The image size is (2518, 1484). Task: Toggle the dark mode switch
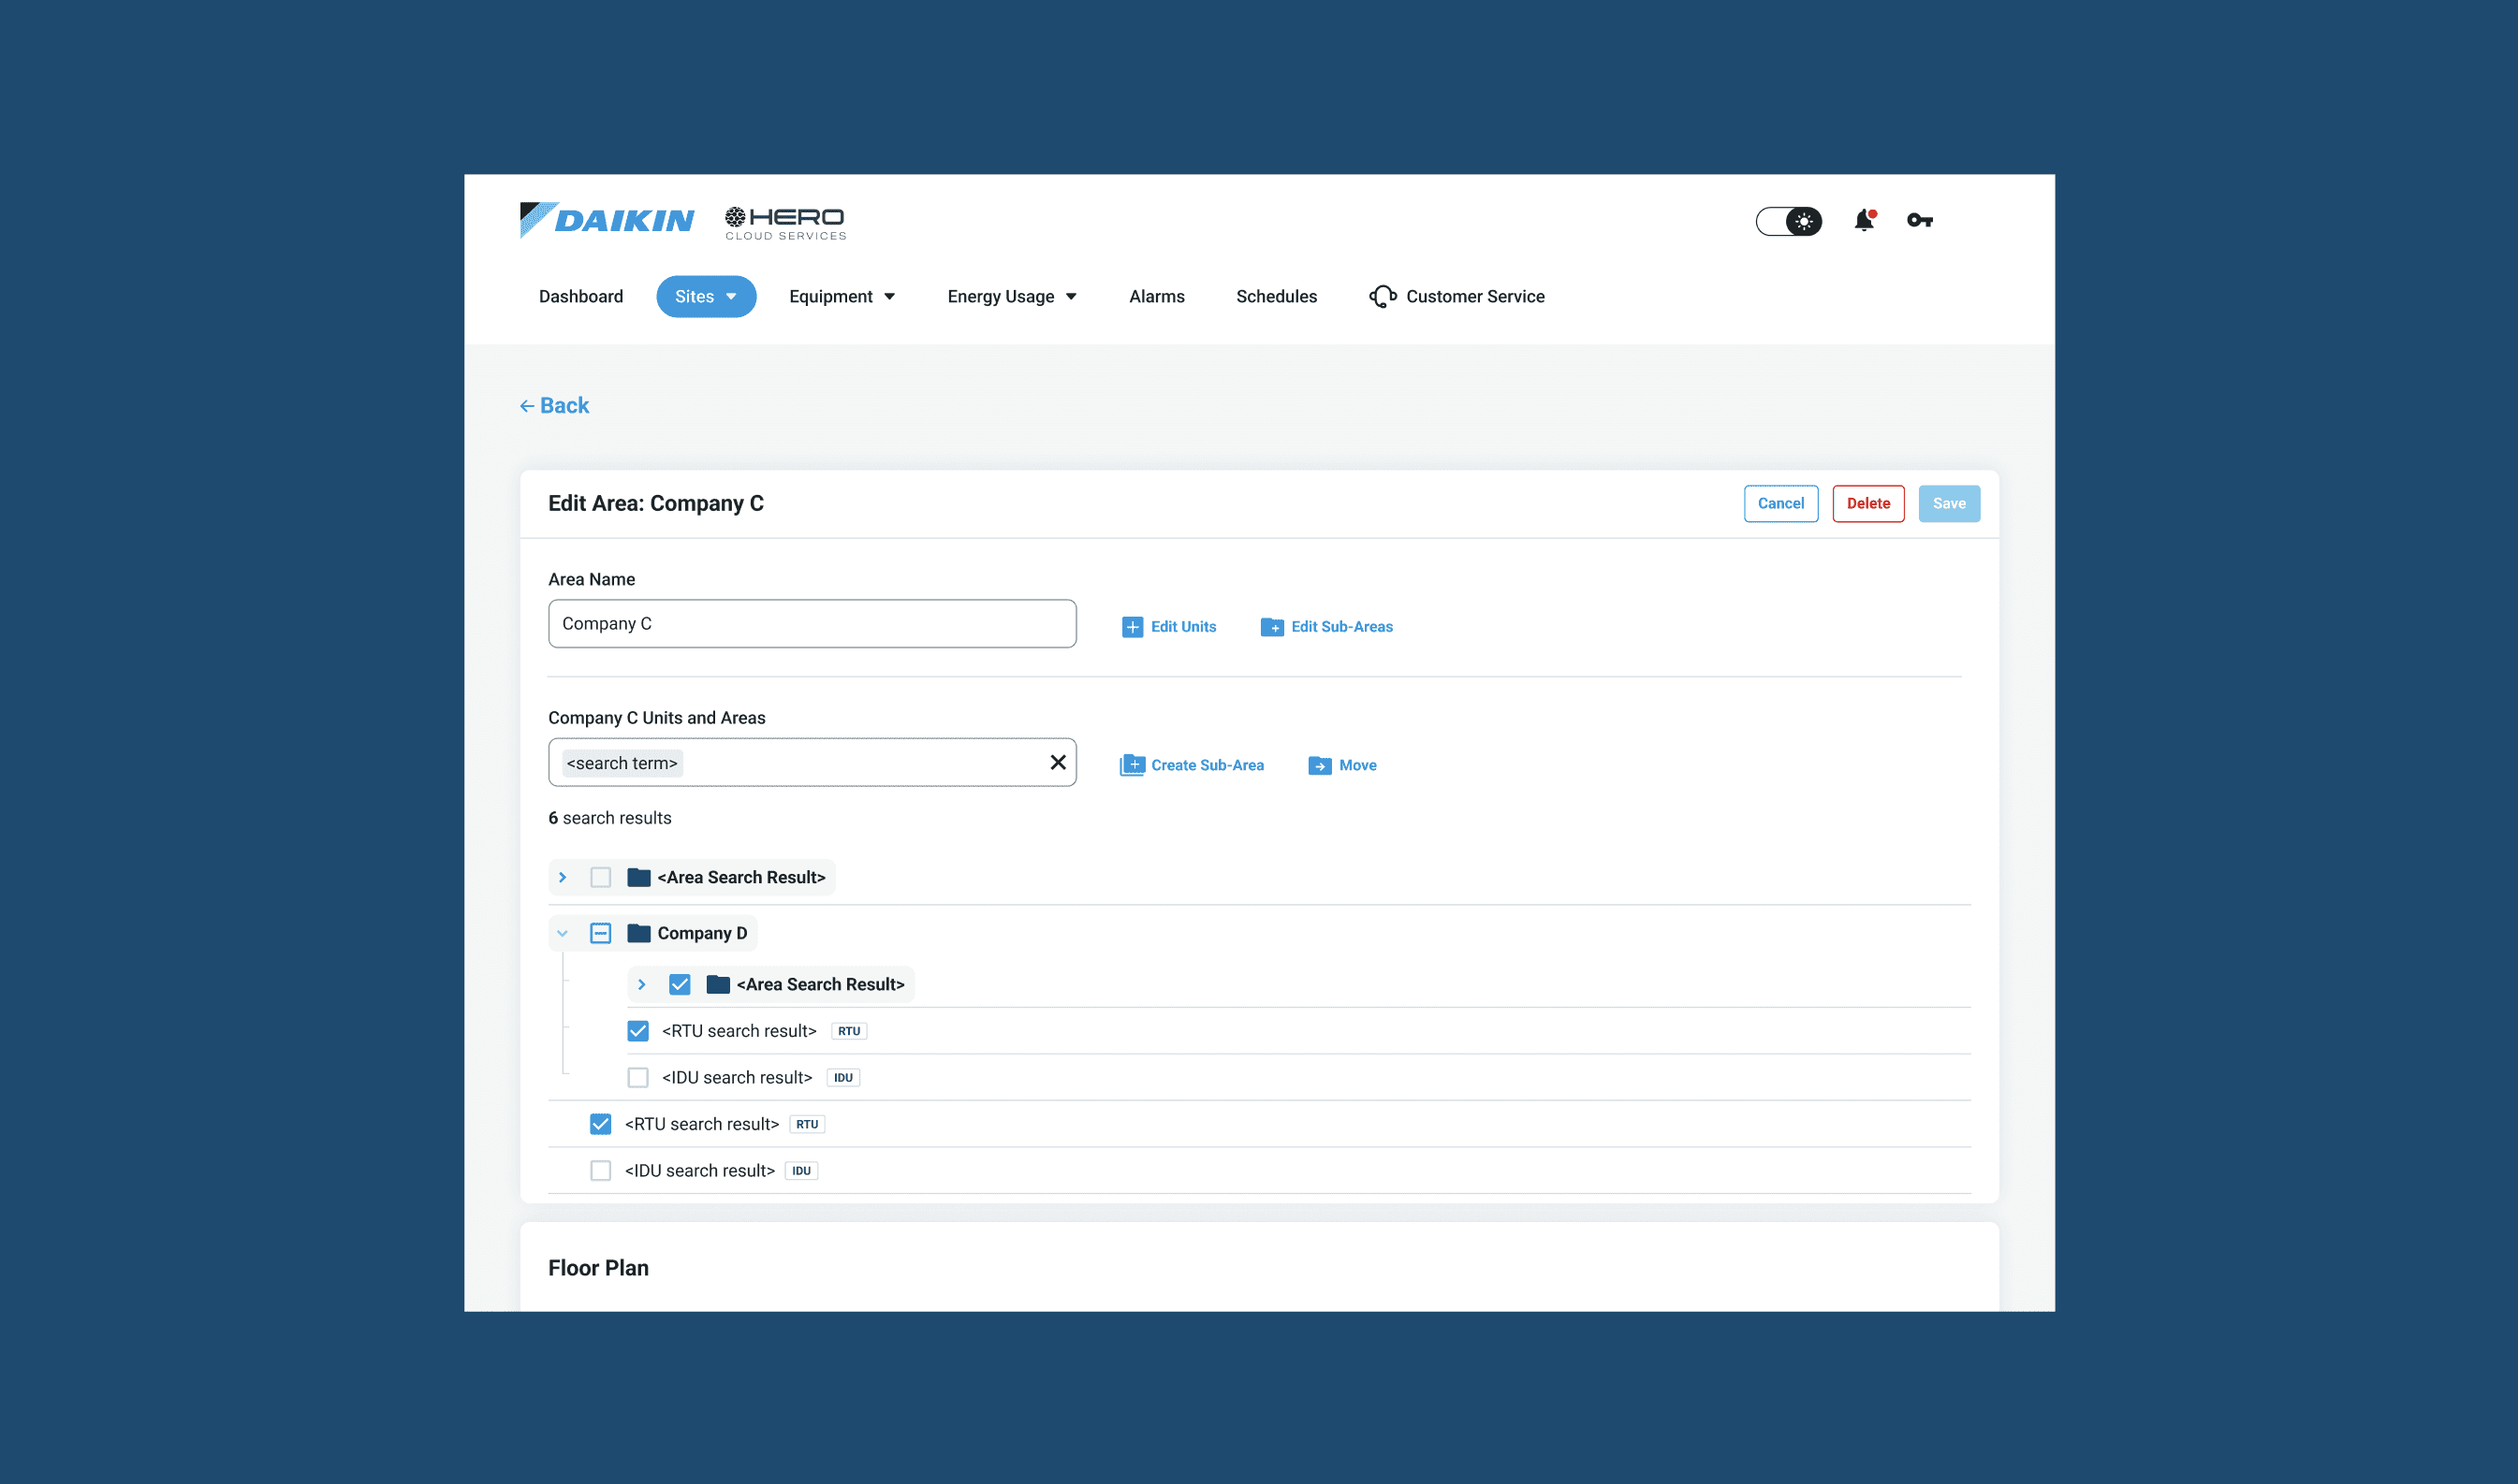(x=1789, y=221)
